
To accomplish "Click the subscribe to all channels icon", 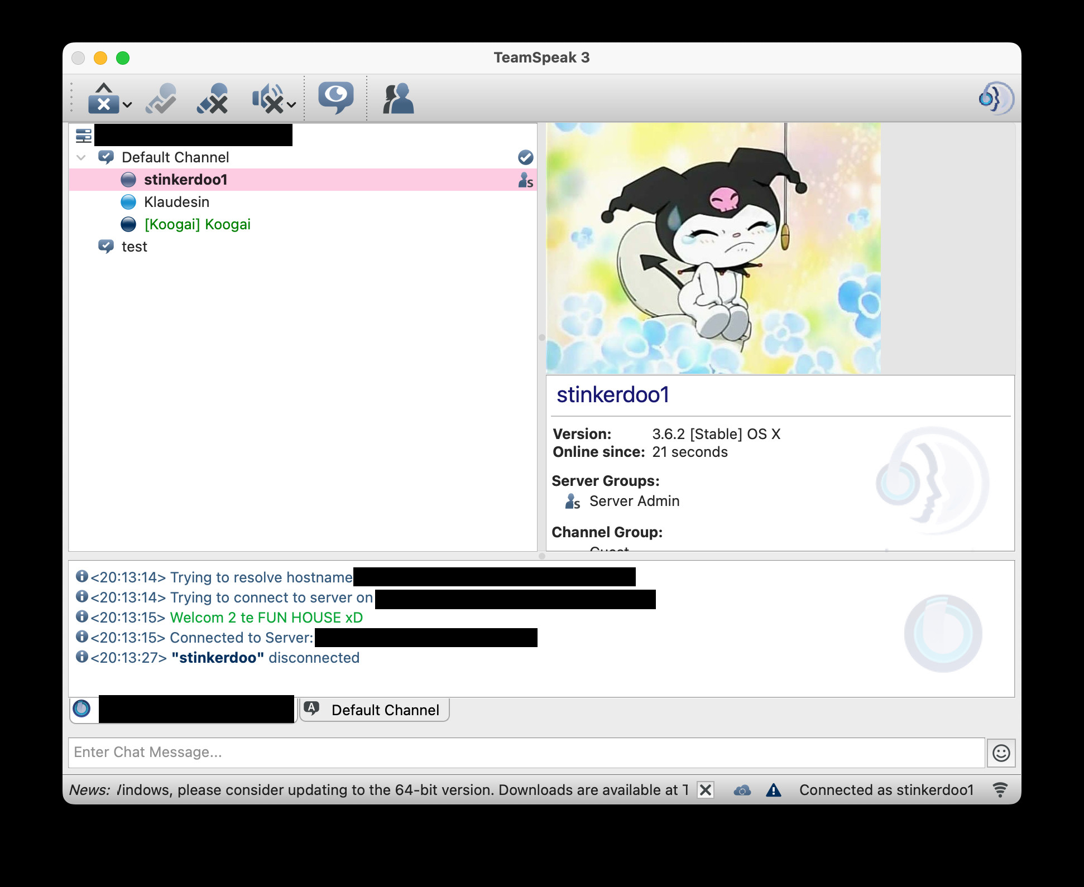I will [x=161, y=98].
